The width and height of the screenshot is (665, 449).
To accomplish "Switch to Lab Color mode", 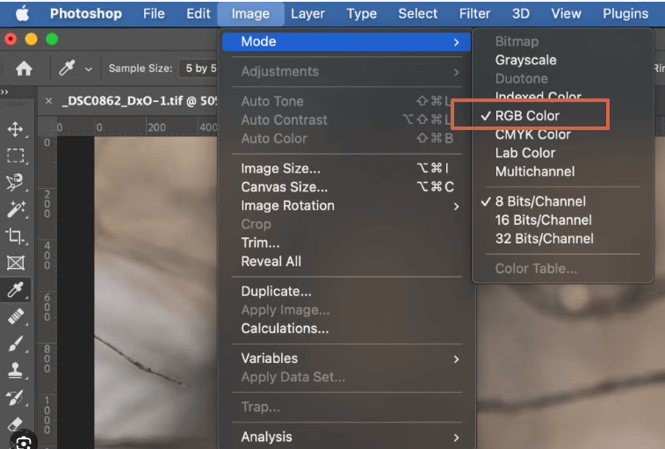I will 525,153.
